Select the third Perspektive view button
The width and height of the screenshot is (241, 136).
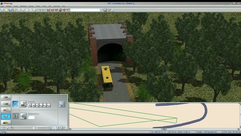click(37, 105)
